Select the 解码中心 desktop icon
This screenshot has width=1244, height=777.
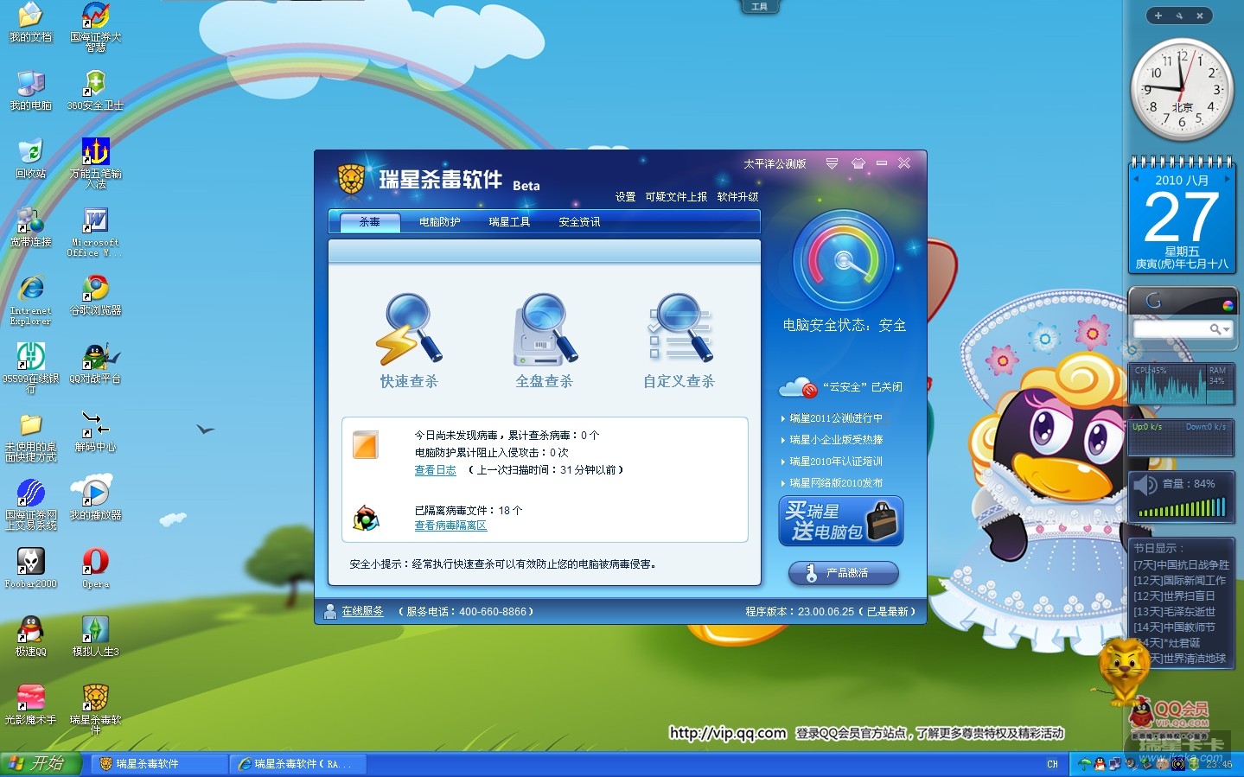point(95,432)
